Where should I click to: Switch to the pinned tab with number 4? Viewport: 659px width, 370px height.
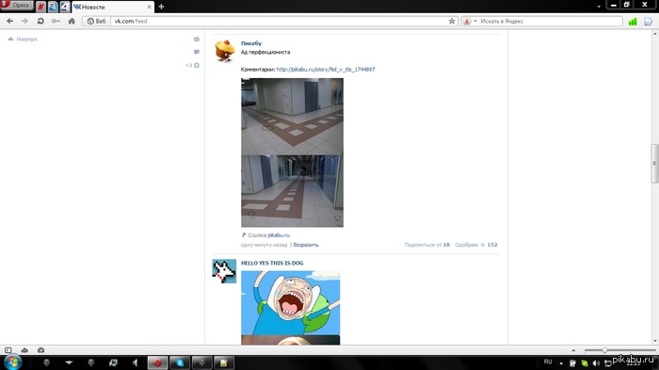tap(65, 7)
